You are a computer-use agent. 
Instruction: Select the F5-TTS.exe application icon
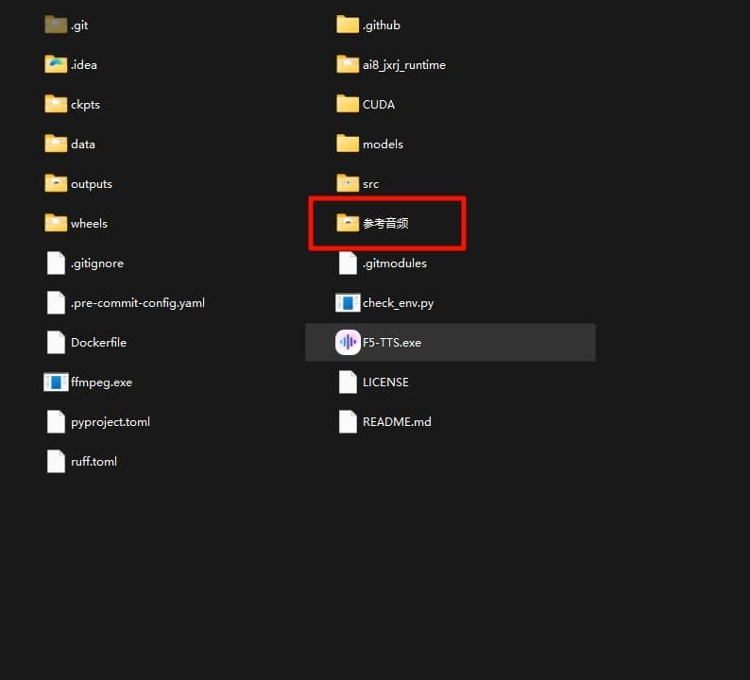[348, 343]
